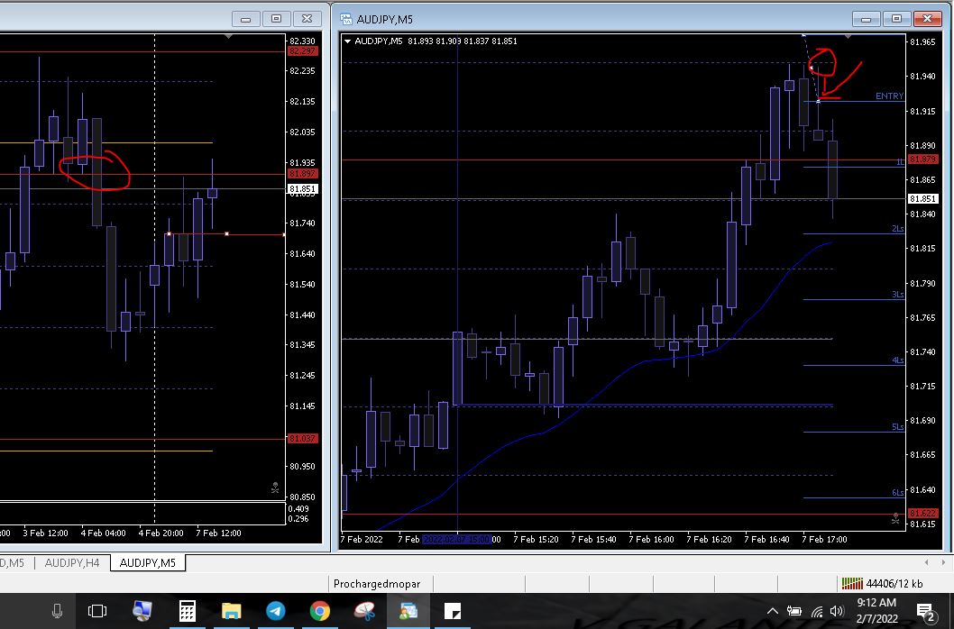Open the notification center icon
This screenshot has width=954, height=629.
click(924, 612)
